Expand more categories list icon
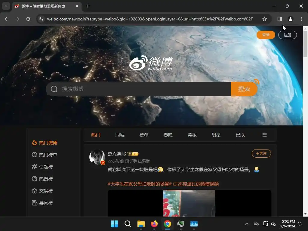 [264, 135]
